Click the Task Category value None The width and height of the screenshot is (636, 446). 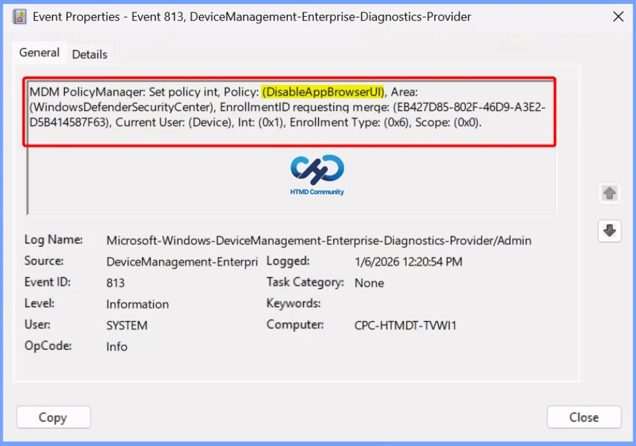point(369,283)
